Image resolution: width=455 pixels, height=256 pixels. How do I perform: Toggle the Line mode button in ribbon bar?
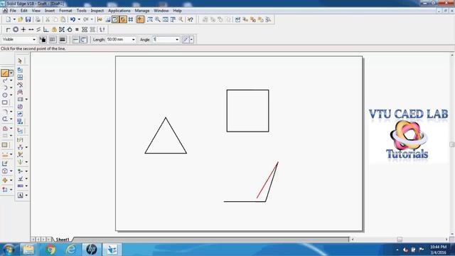pyautogui.click(x=75, y=40)
